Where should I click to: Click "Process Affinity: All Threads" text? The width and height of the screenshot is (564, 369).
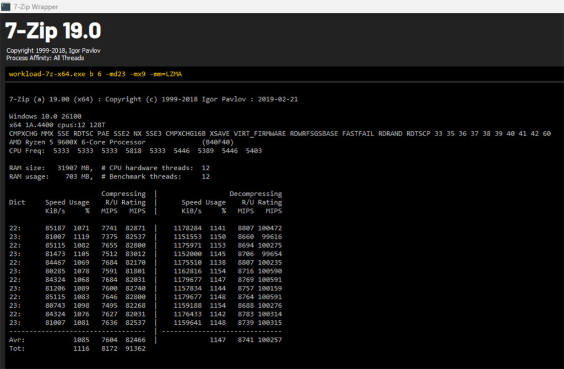point(45,58)
